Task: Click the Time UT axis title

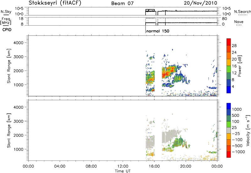Action: (123, 171)
